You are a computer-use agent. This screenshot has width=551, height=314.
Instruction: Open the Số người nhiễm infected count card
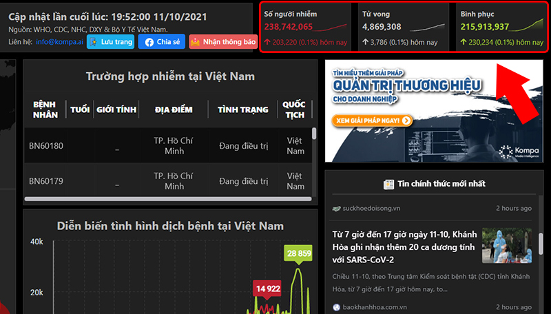[x=306, y=28]
